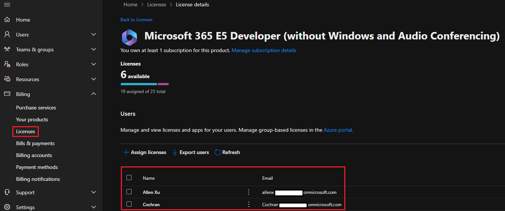
Task: Click the Support headset icon
Action: [x=7, y=192]
